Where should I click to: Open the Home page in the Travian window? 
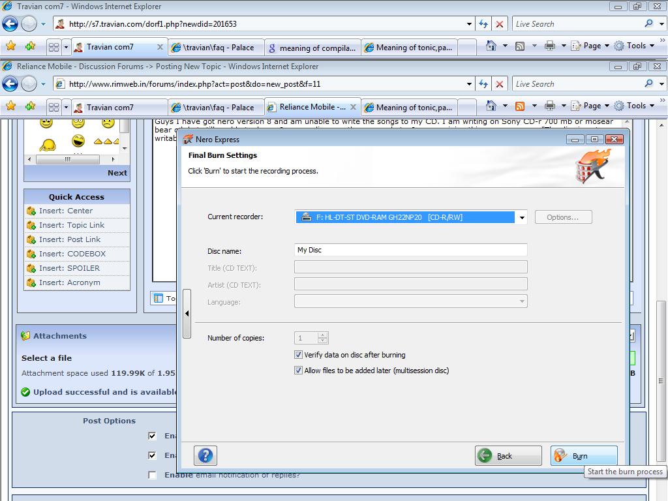[x=491, y=46]
